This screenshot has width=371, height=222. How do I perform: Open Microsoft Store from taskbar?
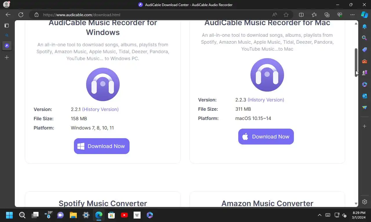pyautogui.click(x=112, y=215)
